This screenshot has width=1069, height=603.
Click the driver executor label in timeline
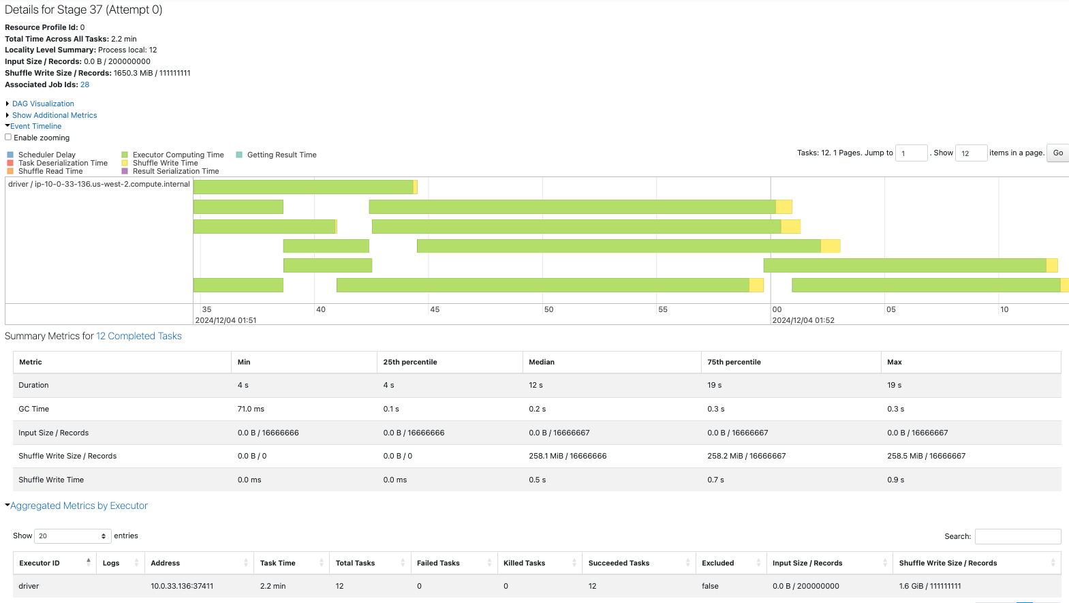coord(99,184)
